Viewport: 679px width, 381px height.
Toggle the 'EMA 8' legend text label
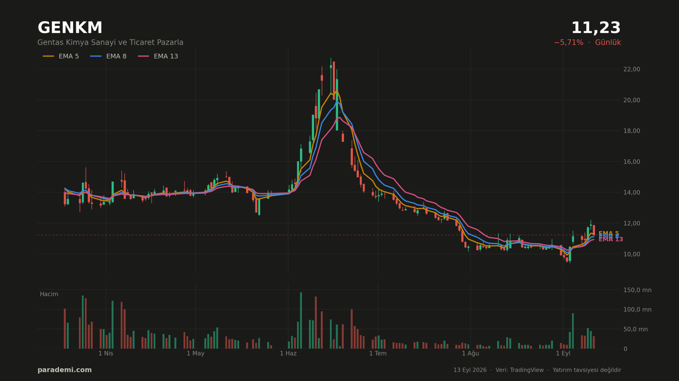[x=116, y=56]
